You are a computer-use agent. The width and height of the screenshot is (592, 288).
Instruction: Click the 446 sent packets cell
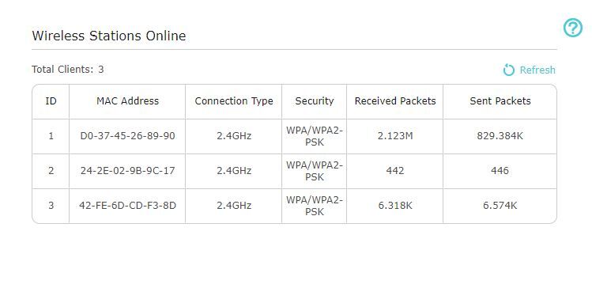click(500, 170)
